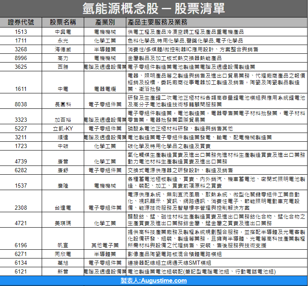
Task: Click stock name 廣隆
Action: [63, 186]
